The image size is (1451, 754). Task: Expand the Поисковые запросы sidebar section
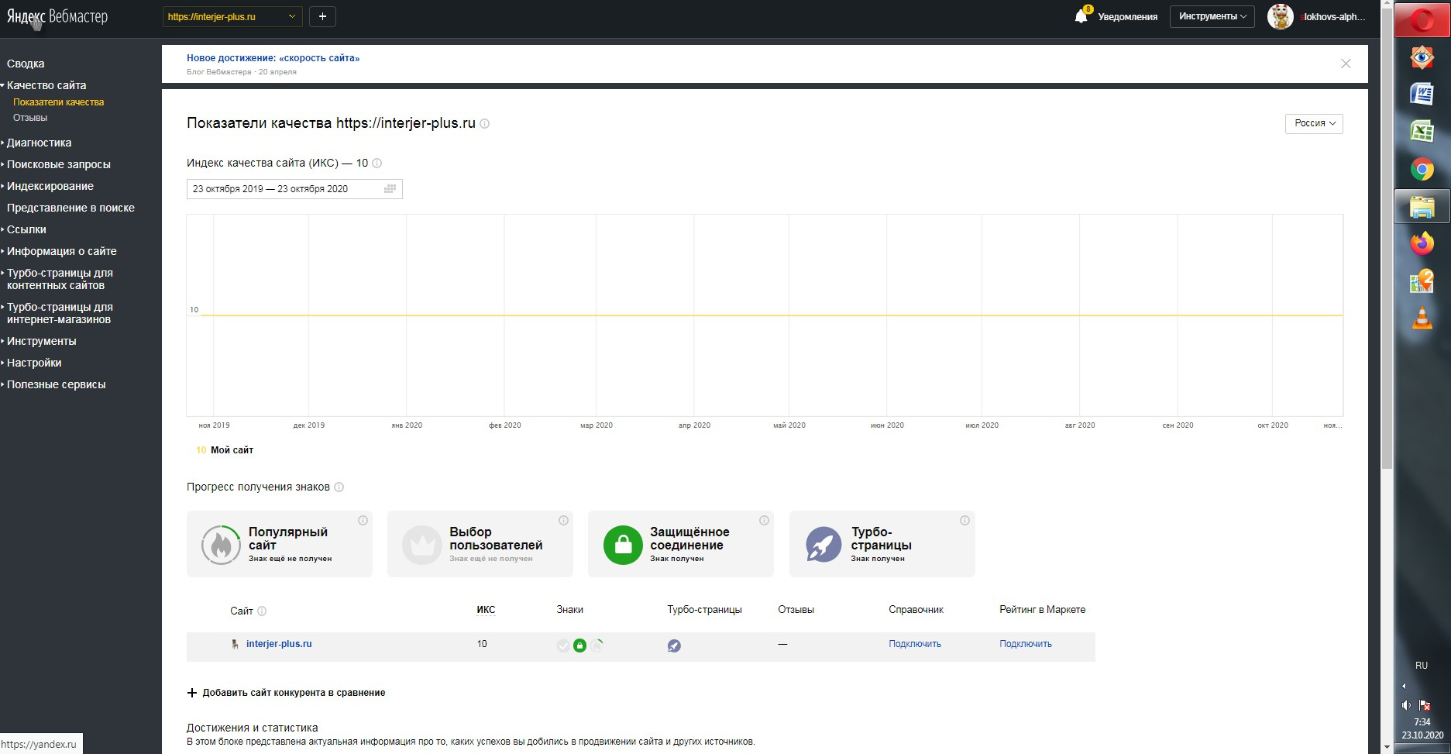[x=58, y=164]
